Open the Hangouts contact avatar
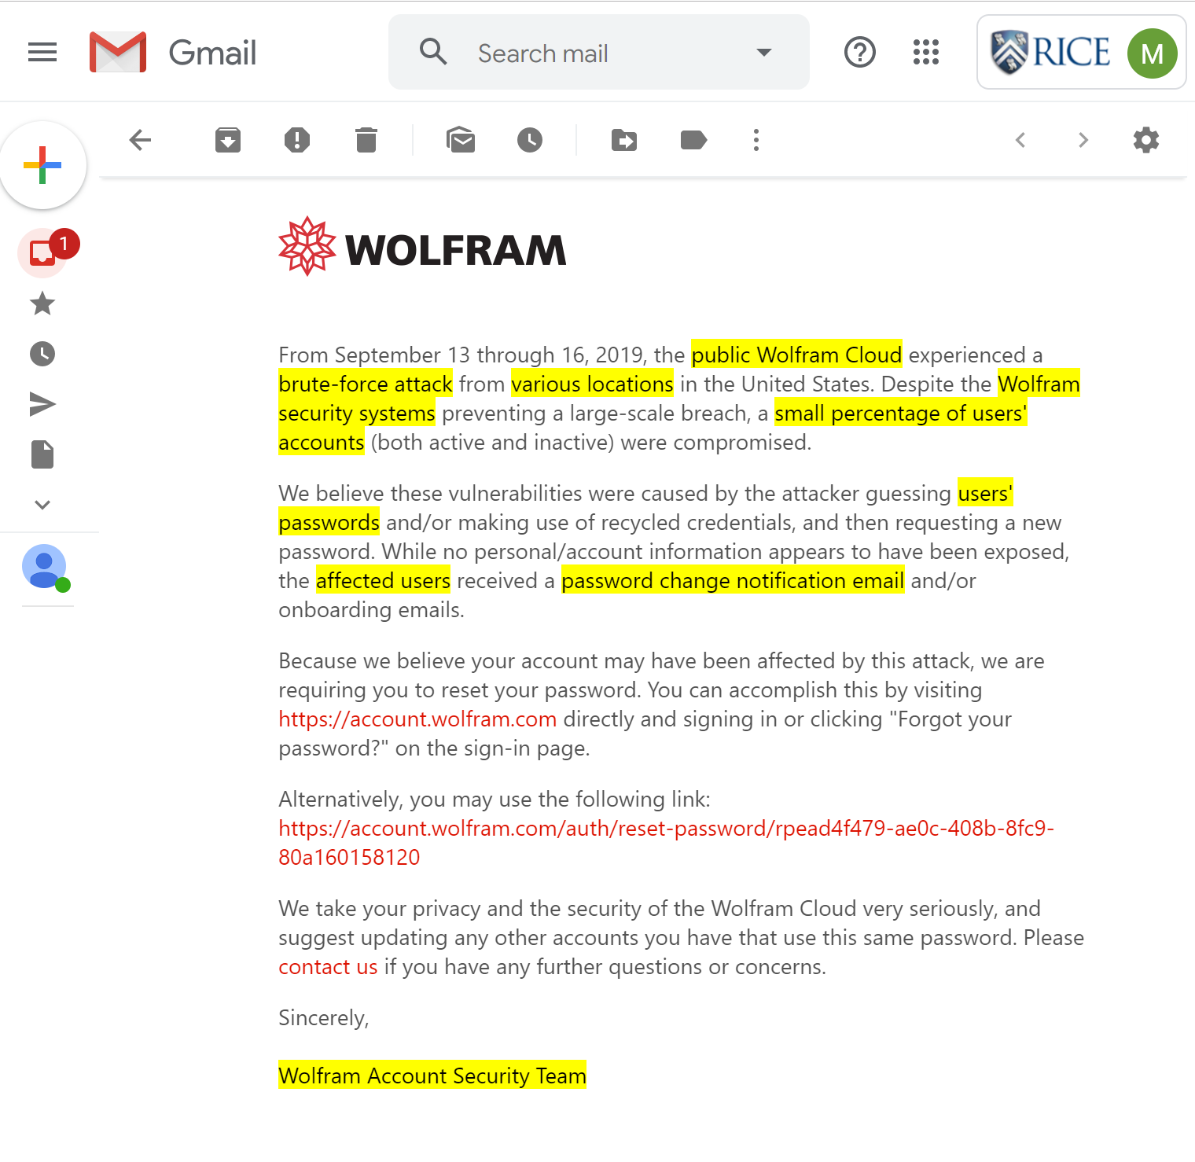This screenshot has width=1195, height=1162. (x=45, y=566)
